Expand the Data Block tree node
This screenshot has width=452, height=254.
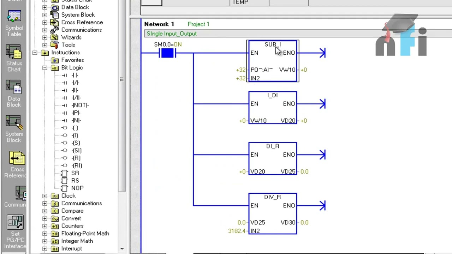(45, 7)
